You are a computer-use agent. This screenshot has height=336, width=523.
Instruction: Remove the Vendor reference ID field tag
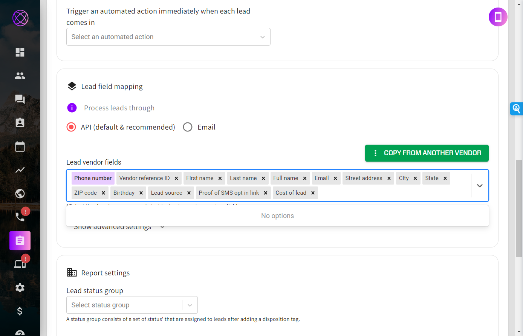[176, 178]
